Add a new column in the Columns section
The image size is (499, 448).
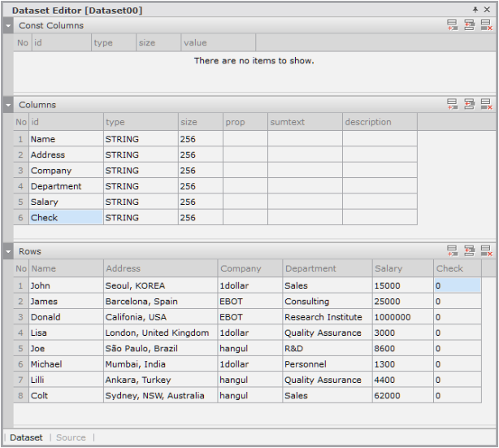[x=452, y=104]
